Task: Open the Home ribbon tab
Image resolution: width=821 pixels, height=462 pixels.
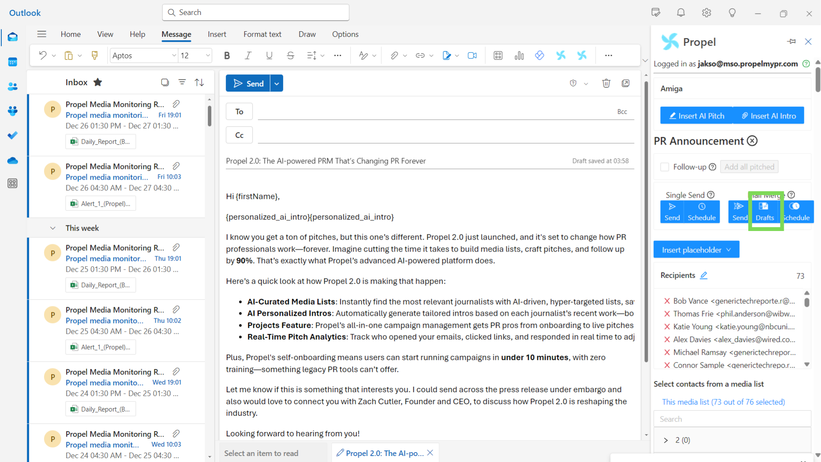Action: [x=71, y=34]
